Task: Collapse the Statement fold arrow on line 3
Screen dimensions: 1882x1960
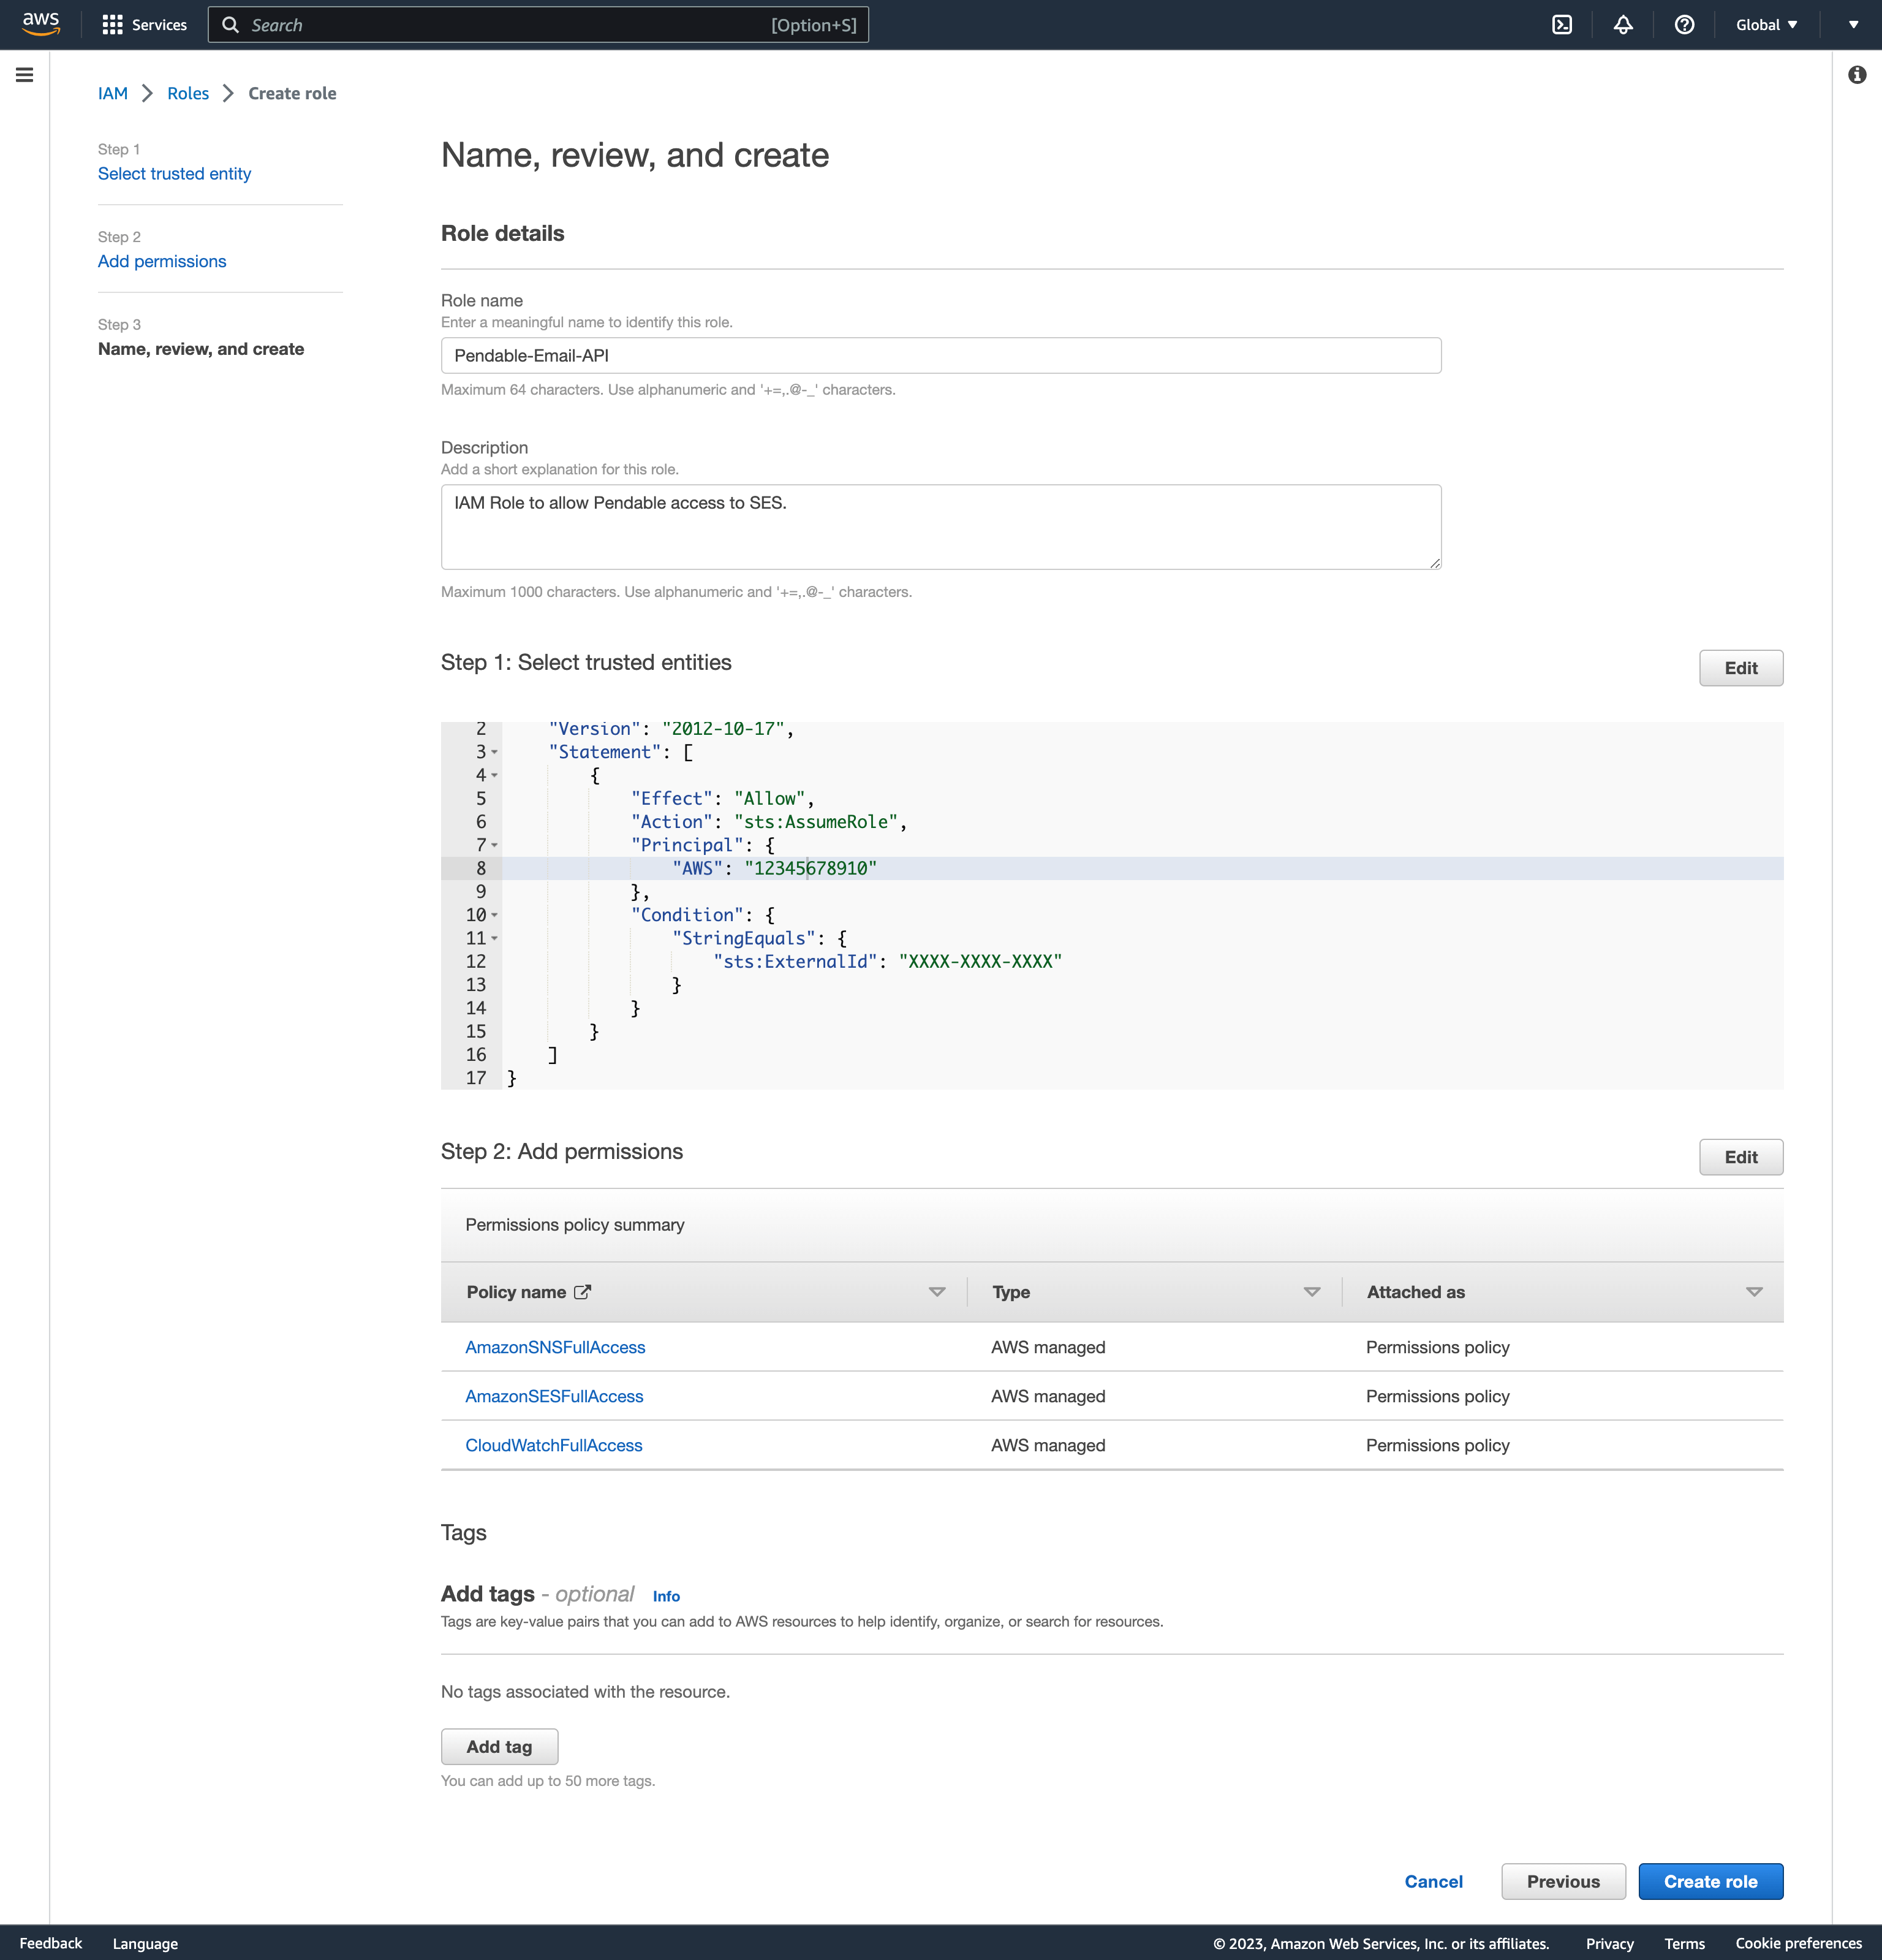Action: click(495, 752)
